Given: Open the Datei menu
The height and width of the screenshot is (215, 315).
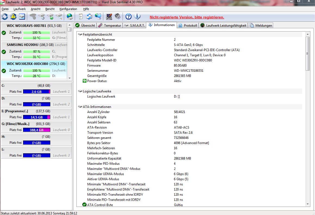Looking at the screenshot, I should [5, 9].
